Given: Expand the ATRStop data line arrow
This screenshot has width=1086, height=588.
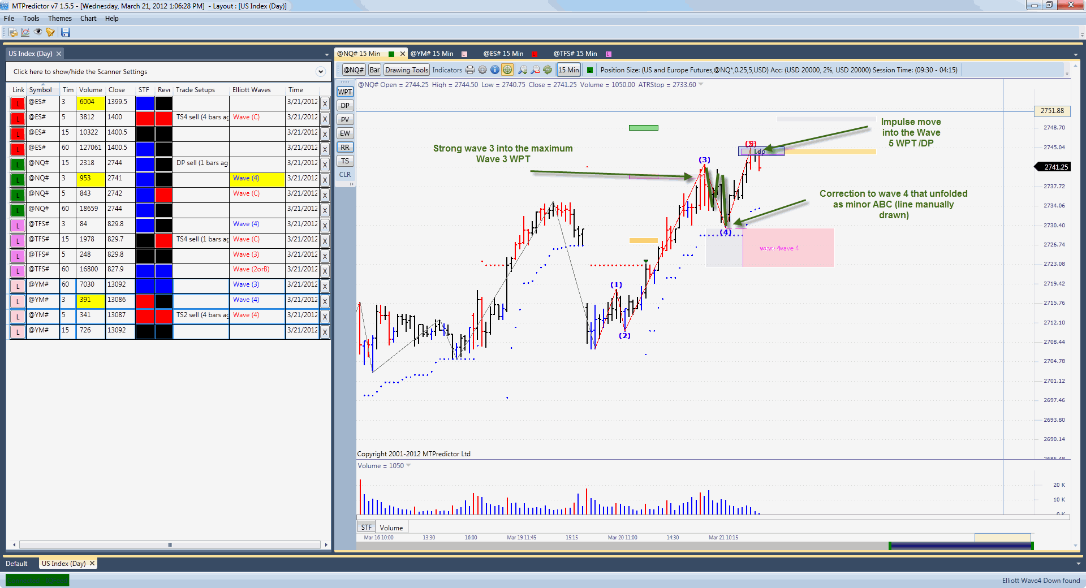Looking at the screenshot, I should [x=701, y=84].
